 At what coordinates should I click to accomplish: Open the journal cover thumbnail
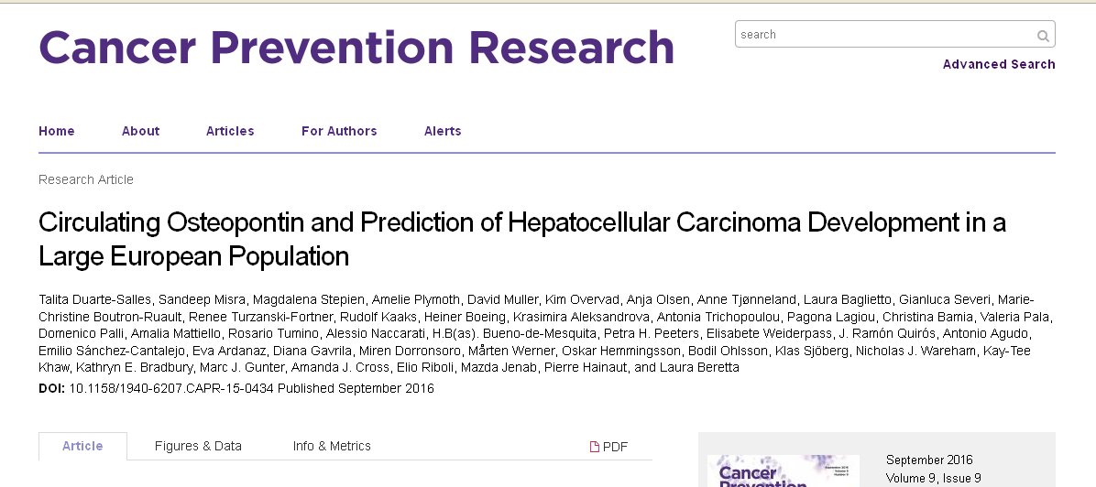784,471
